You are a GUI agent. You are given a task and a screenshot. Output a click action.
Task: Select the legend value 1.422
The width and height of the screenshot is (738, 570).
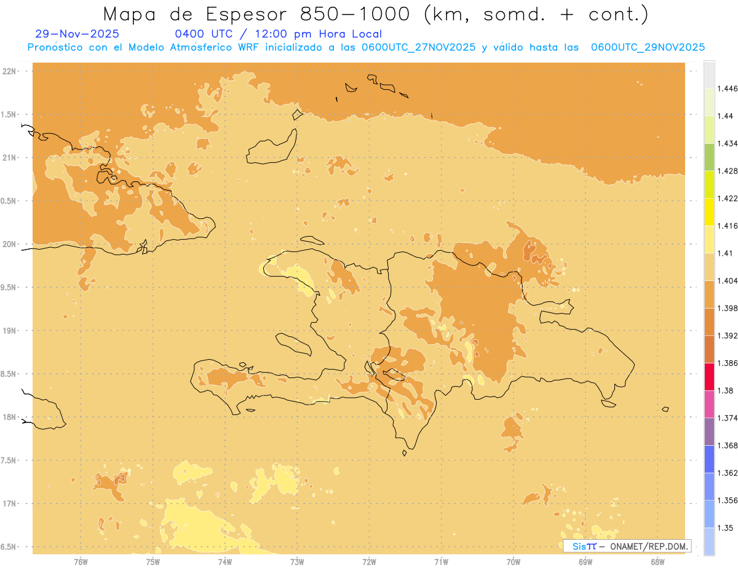tap(728, 198)
